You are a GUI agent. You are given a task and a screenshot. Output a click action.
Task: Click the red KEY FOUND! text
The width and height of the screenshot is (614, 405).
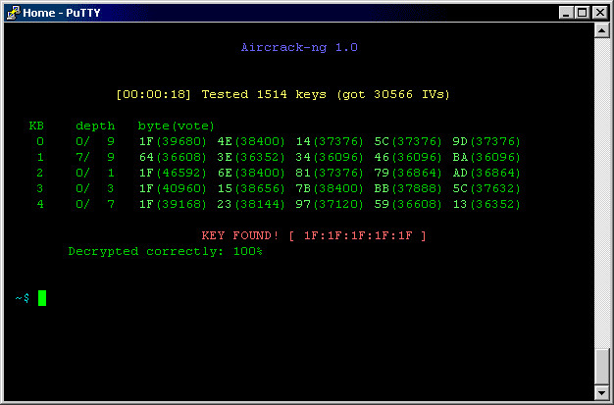pos(240,236)
